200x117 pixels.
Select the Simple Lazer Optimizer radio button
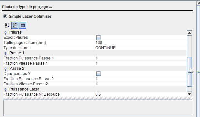point(5,16)
